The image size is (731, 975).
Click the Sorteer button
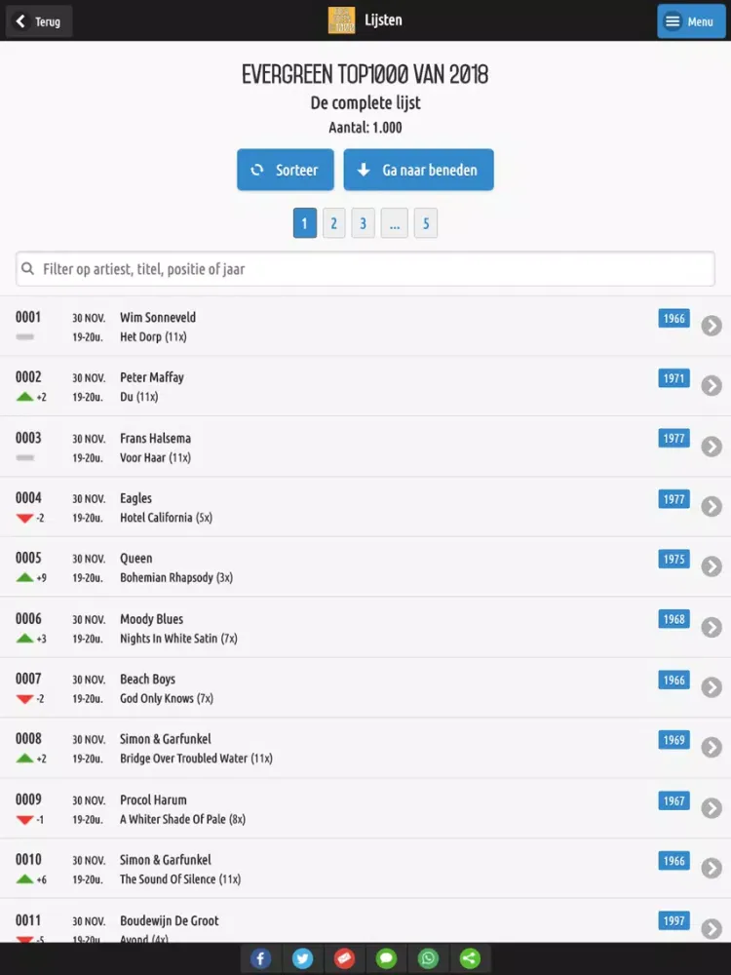(x=286, y=170)
